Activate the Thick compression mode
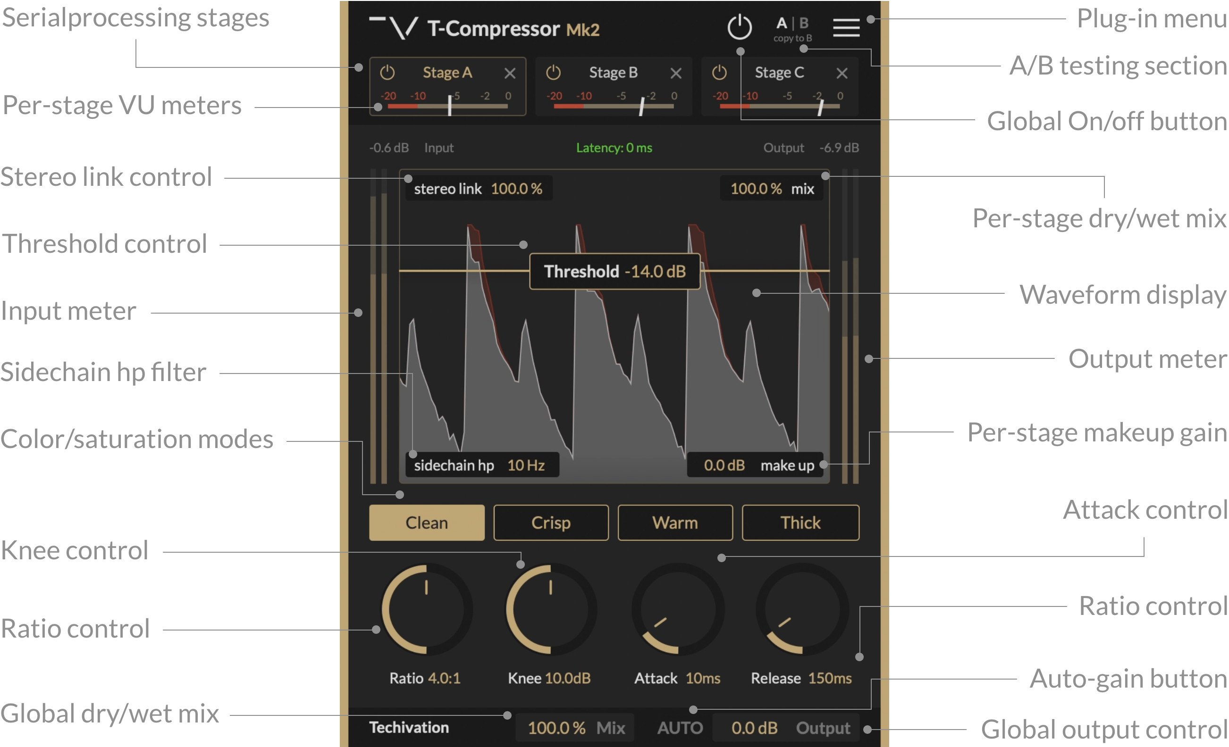This screenshot has width=1229, height=747. [x=800, y=523]
